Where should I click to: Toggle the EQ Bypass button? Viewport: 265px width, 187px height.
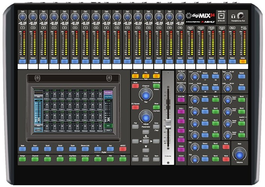[x=135, y=107]
